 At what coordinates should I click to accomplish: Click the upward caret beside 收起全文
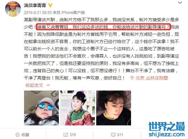pos(48,85)
